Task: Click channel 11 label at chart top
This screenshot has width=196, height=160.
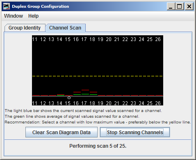Action: pyautogui.click(x=35, y=39)
